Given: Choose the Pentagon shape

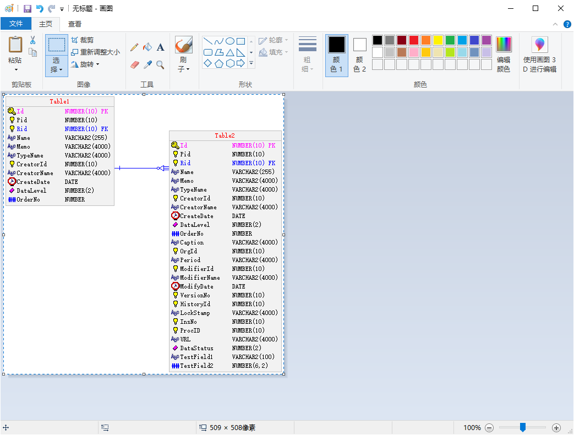Looking at the screenshot, I should [219, 63].
